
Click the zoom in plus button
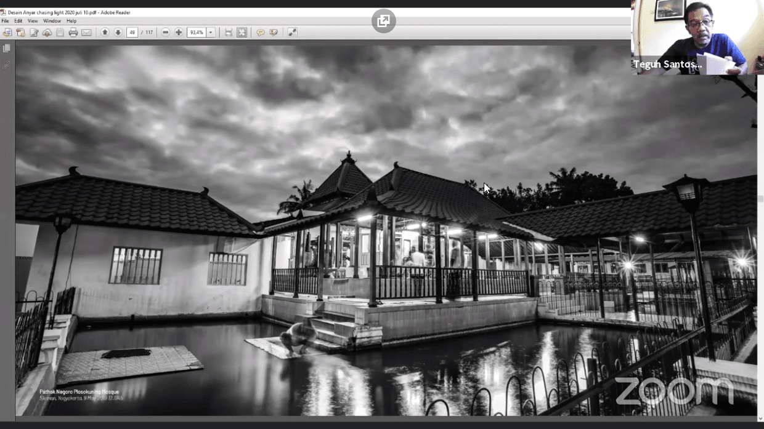pyautogui.click(x=179, y=33)
